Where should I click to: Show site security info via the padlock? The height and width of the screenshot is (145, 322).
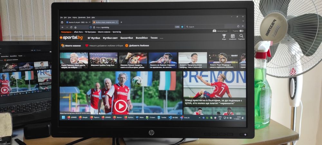[94, 27]
